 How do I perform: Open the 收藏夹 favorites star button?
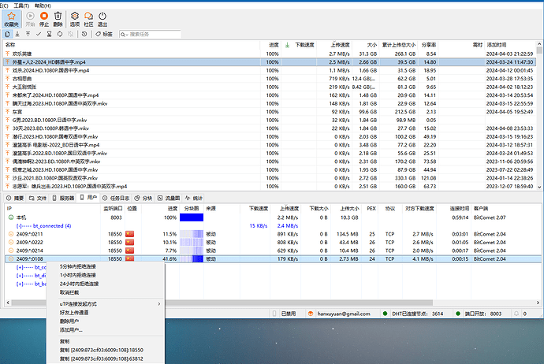(12, 19)
